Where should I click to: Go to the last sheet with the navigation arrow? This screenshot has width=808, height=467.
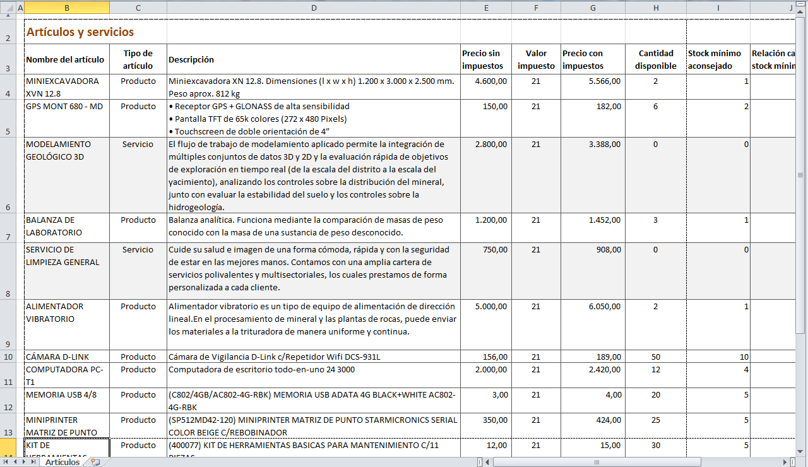pos(34,462)
